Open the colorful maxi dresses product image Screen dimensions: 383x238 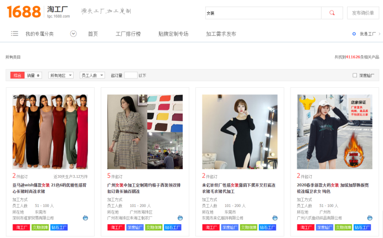click(x=50, y=132)
